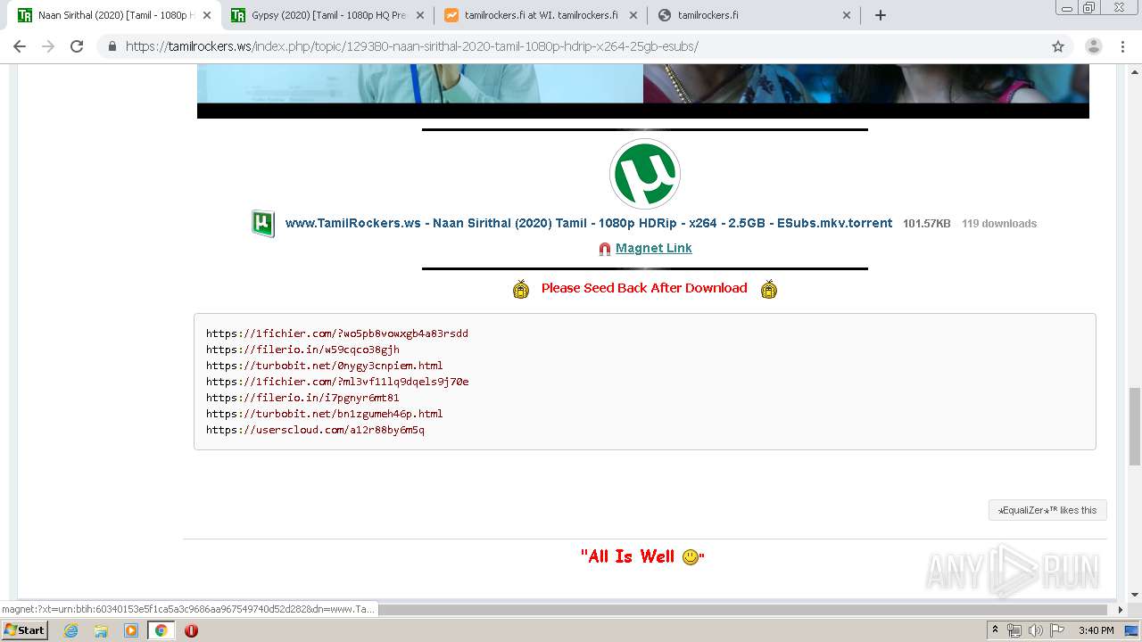The image size is (1142, 642).
Task: Click the red antivirus taskbar icon
Action: 191,630
